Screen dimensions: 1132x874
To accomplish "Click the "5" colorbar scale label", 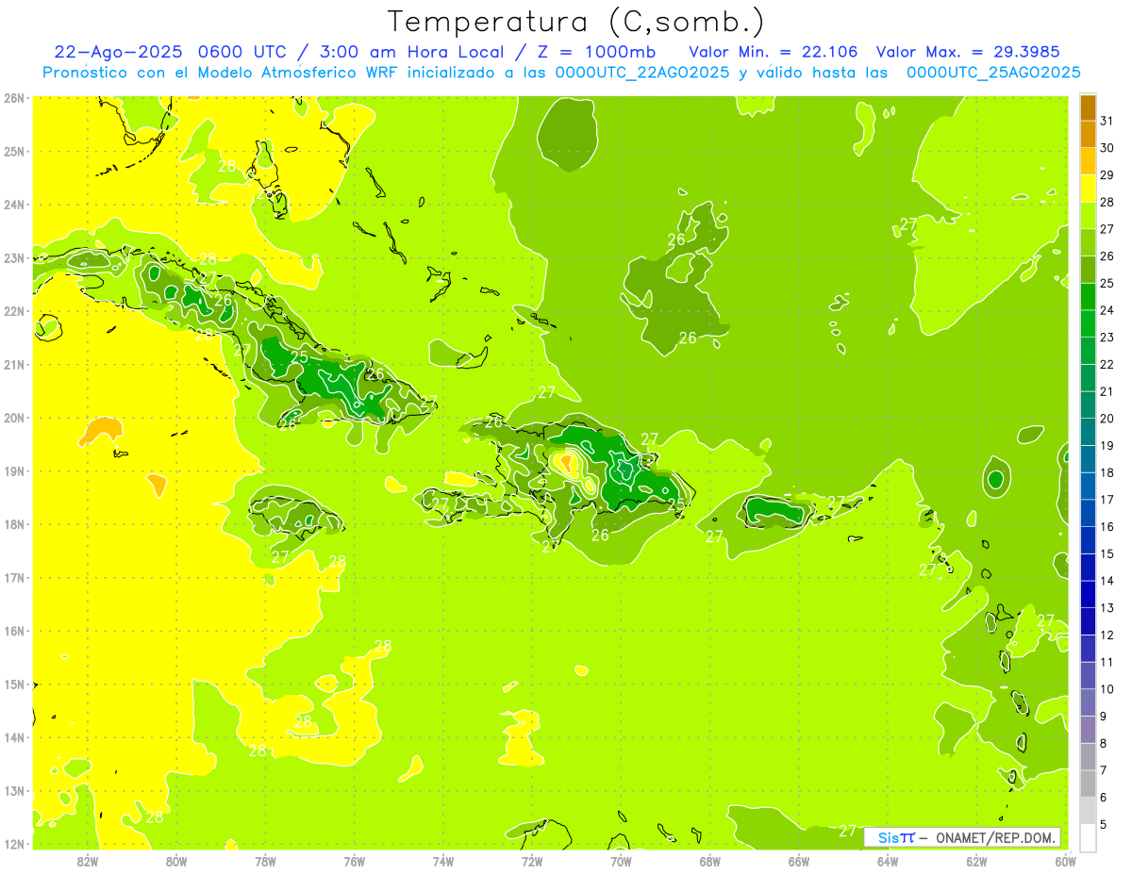I will [1104, 824].
